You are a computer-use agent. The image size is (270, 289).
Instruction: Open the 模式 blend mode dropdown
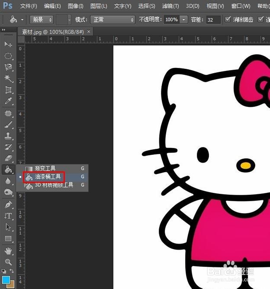coord(112,19)
